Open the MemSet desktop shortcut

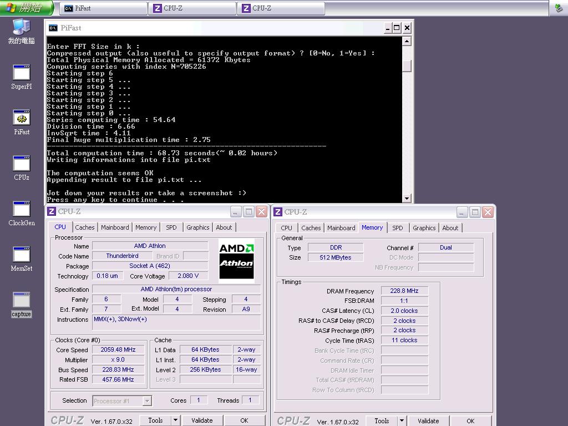[x=22, y=259]
